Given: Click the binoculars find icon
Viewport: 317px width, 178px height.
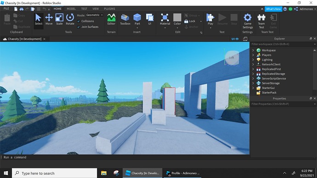Looking at the screenshot, I should pos(22,9).
